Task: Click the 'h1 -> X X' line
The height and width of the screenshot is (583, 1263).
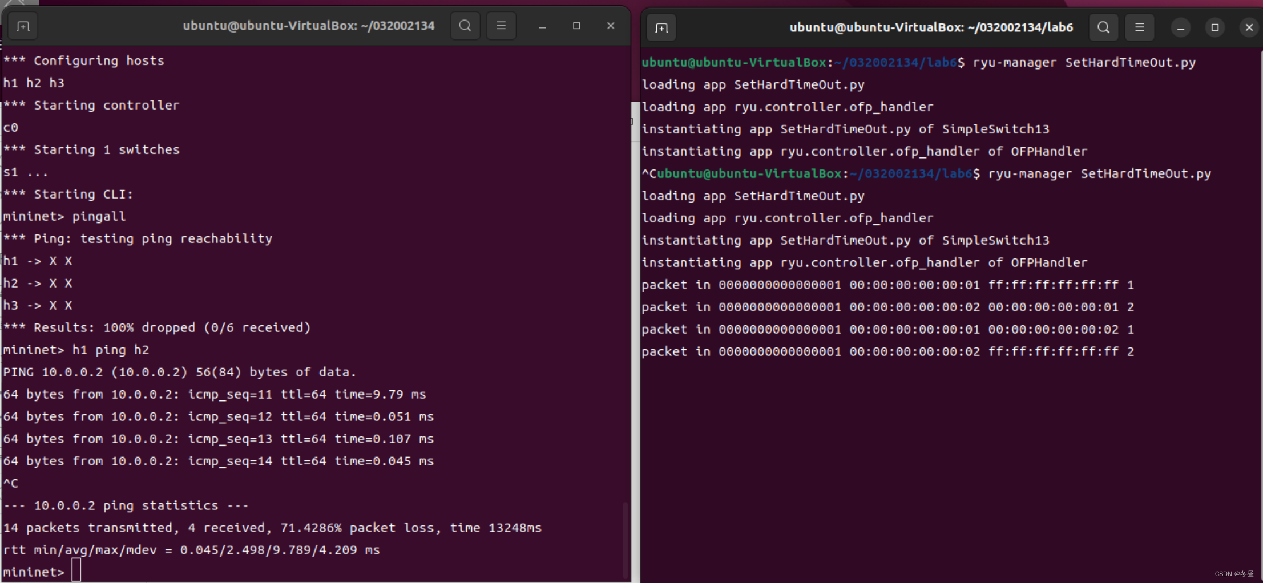Action: (x=38, y=261)
